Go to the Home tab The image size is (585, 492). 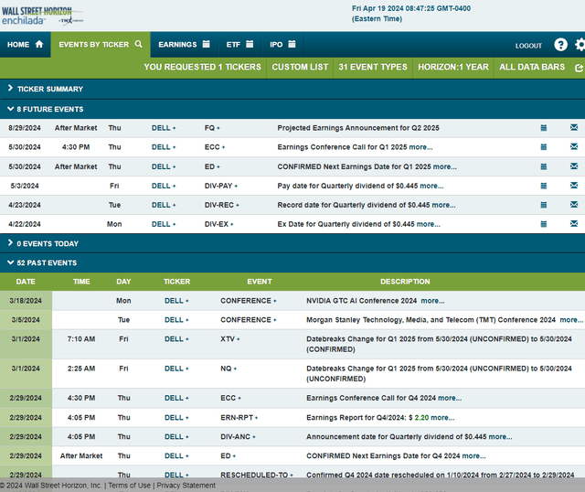click(26, 45)
